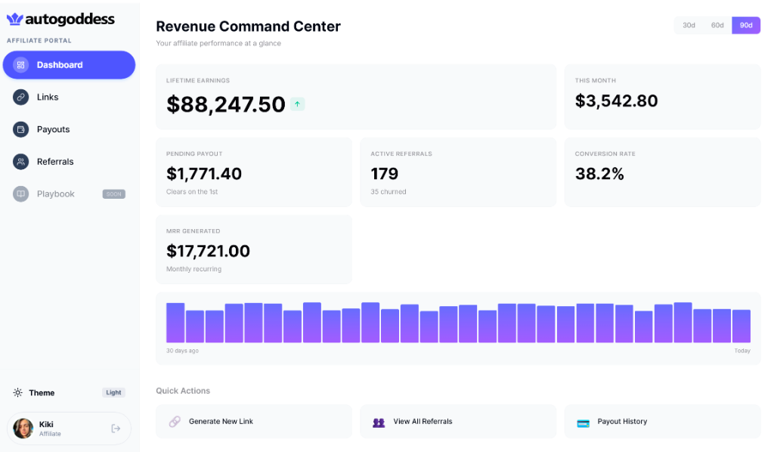
Task: Click the logout arrow icon beside Kiki
Action: [x=116, y=429]
